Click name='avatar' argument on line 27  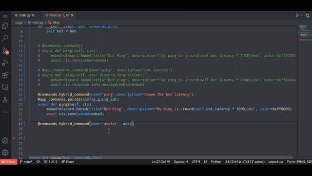[x=104, y=124]
